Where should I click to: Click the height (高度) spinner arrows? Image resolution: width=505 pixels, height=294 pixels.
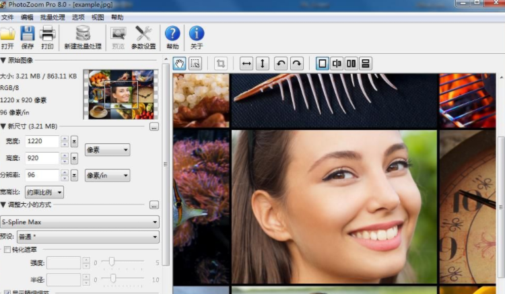pyautogui.click(x=65, y=158)
